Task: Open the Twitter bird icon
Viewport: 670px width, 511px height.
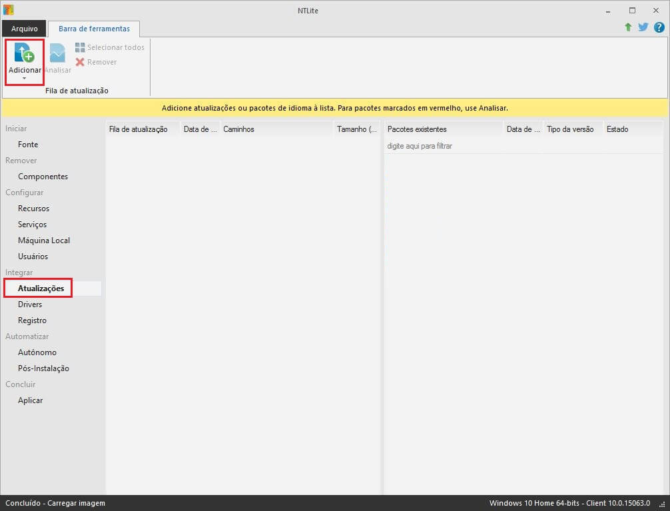Action: click(643, 27)
